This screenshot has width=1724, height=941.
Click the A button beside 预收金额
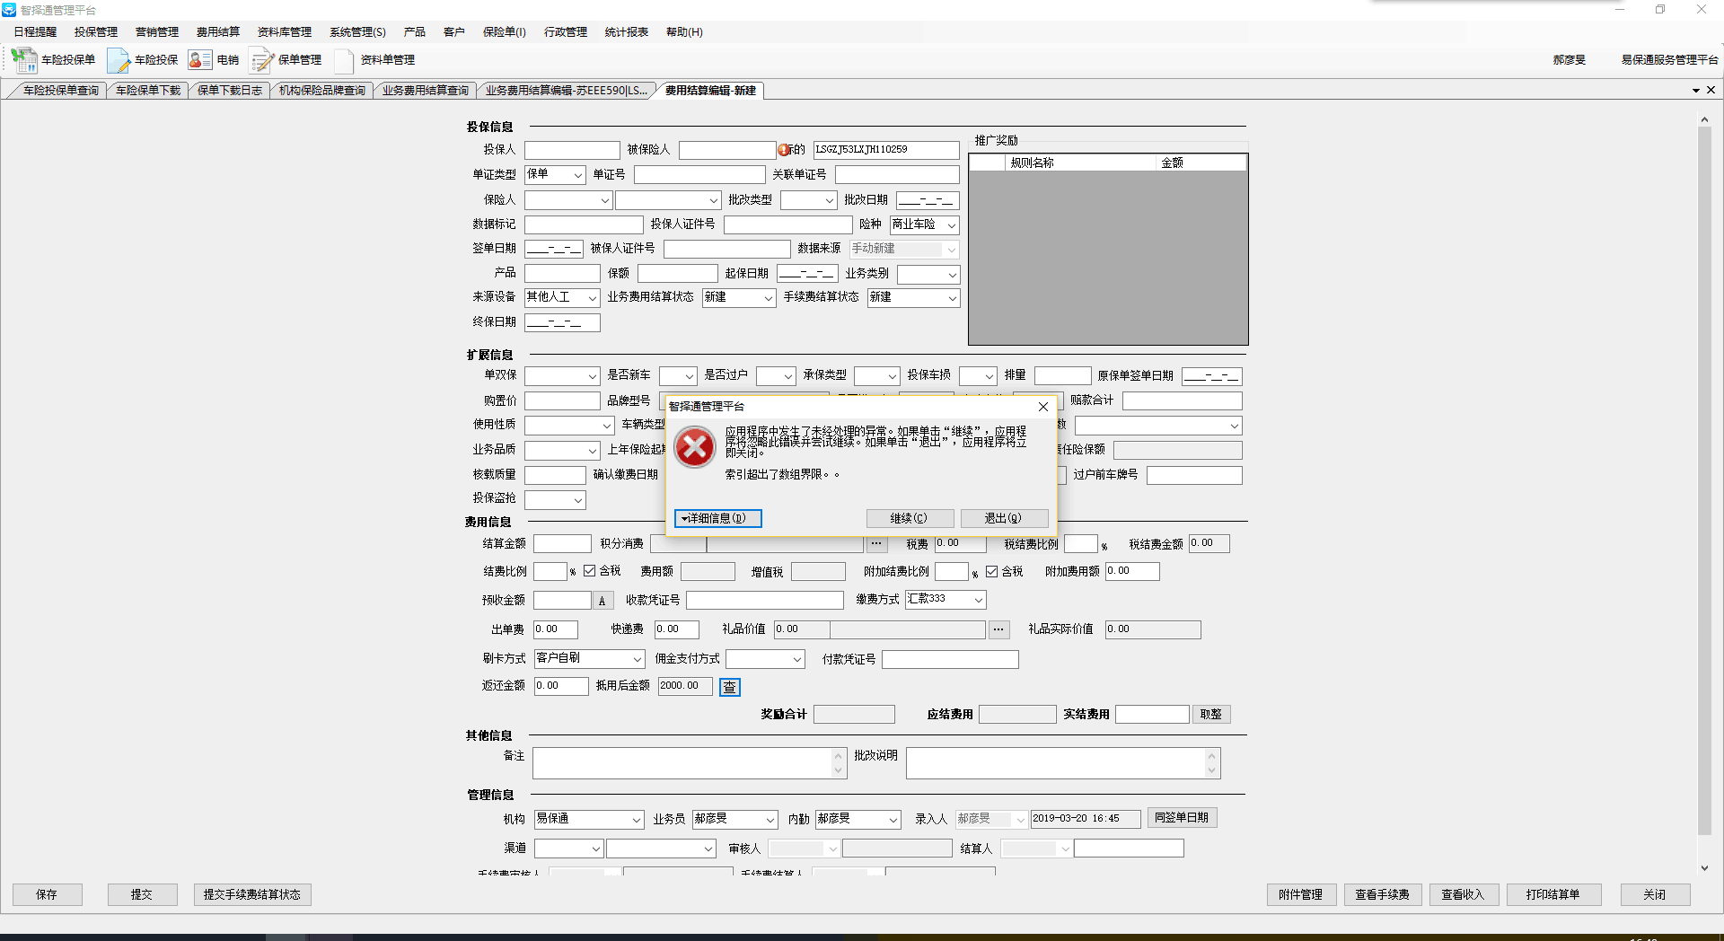point(603,601)
